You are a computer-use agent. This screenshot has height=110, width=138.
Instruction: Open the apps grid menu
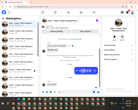coord(122,12)
